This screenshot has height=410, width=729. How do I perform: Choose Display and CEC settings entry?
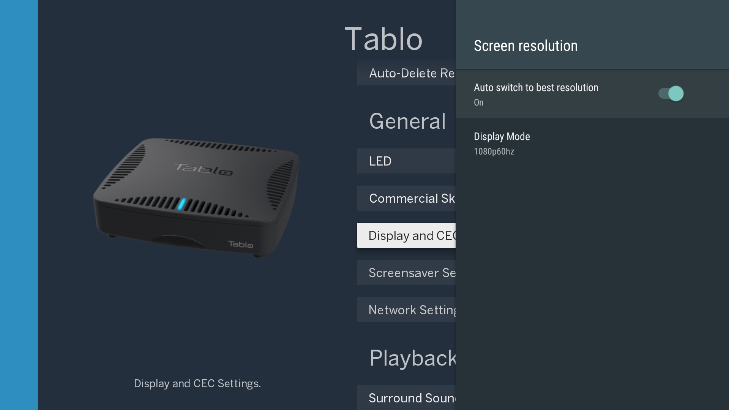[406, 235]
